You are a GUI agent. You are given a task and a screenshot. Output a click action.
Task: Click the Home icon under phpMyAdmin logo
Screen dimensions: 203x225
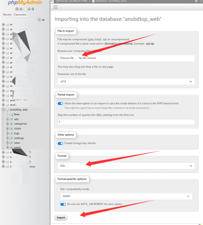click(17, 9)
